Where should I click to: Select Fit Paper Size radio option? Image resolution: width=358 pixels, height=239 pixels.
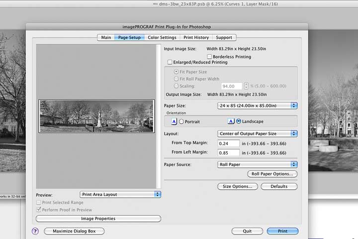tap(176, 72)
